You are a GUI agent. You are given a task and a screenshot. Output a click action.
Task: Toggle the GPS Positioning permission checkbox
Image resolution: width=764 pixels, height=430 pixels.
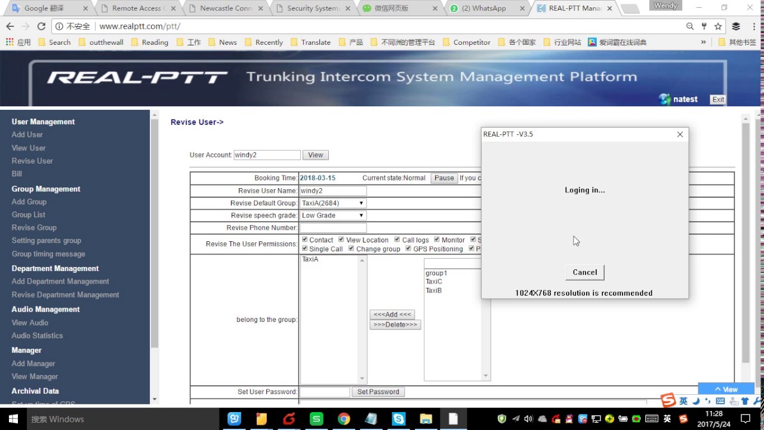[409, 248]
